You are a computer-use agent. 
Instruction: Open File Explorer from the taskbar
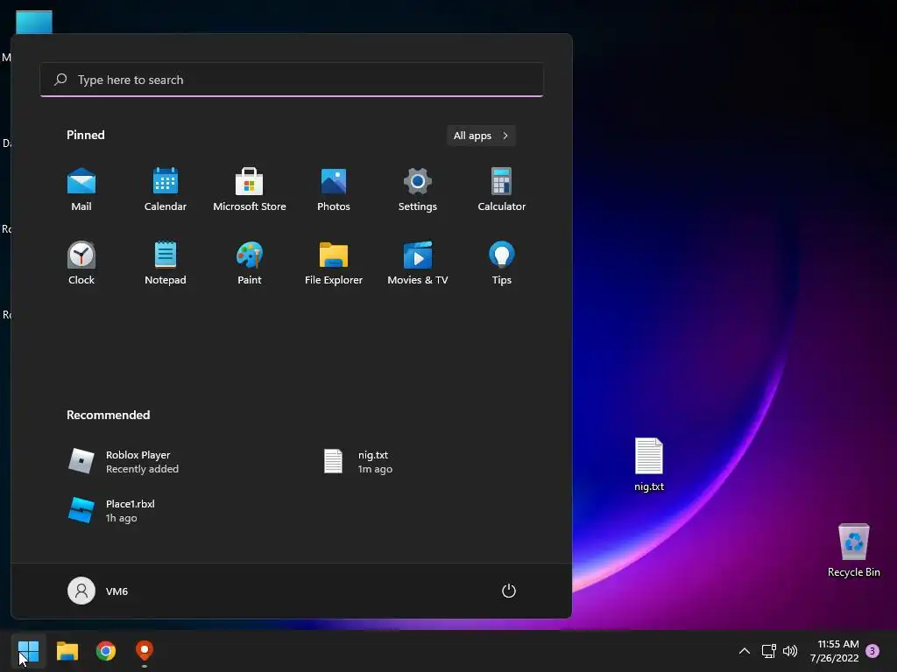tap(67, 651)
